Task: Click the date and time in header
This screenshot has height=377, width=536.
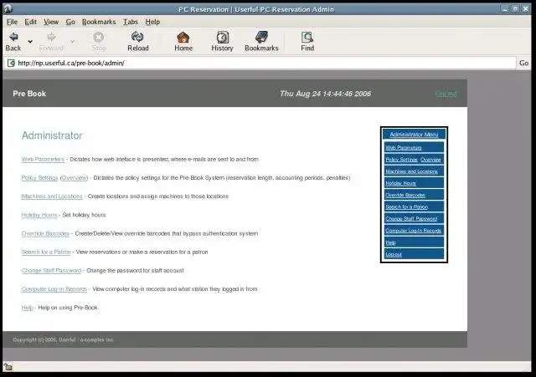Action: (x=325, y=94)
